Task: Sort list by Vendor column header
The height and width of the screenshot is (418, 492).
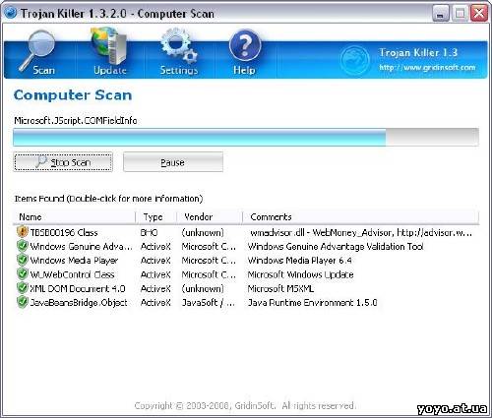Action: click(x=210, y=217)
